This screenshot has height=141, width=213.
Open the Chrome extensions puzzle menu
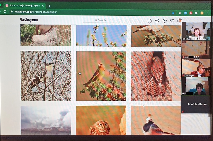coord(196,13)
